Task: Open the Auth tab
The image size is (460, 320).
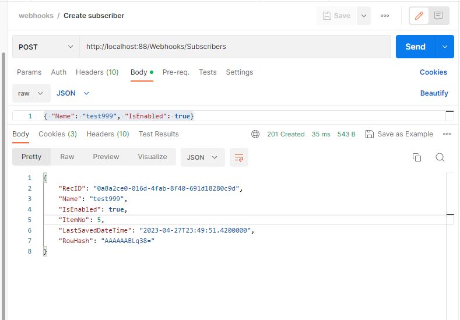Action: click(59, 72)
